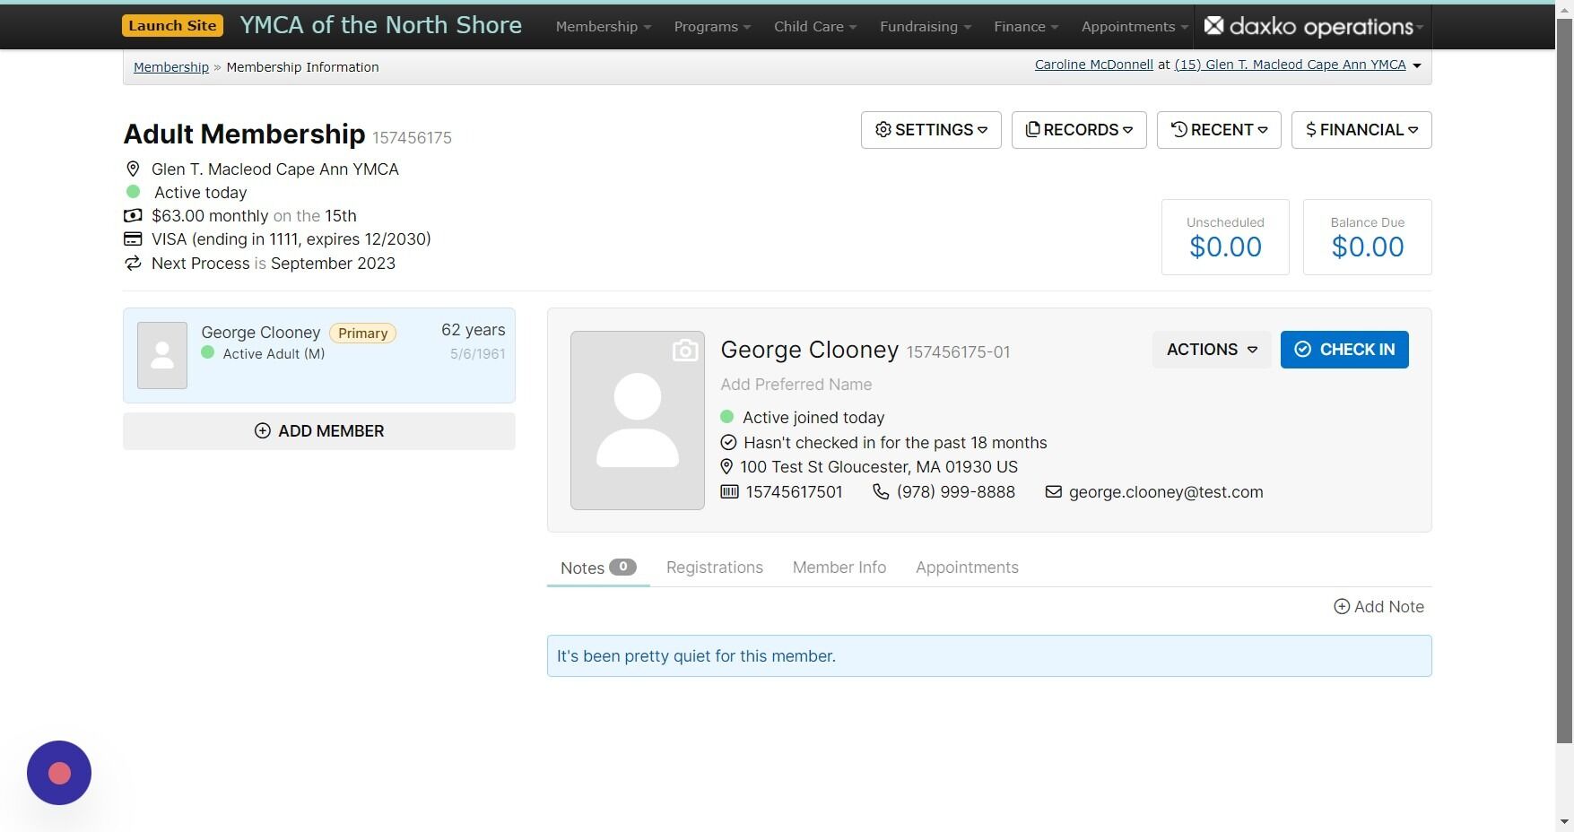Click the Records documents icon
1574x832 pixels.
point(1033,129)
